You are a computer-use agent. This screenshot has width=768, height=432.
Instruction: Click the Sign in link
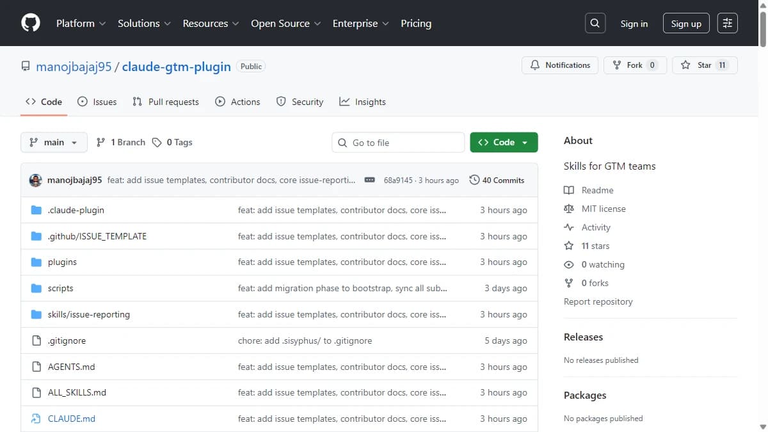tap(634, 24)
